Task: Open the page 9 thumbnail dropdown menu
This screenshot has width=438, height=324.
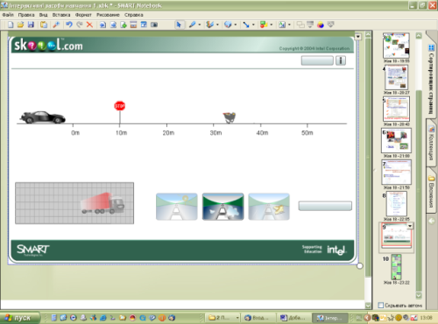Action: (x=410, y=226)
